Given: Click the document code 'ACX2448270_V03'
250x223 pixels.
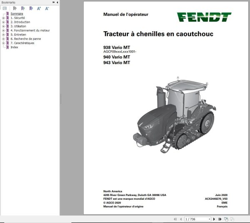Looking at the screenshot, I should pos(216,199).
